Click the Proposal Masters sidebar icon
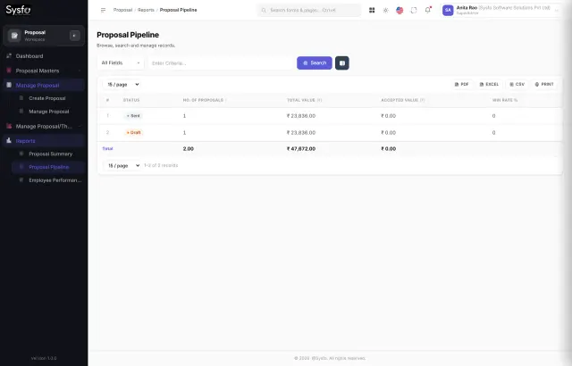Image resolution: width=572 pixels, height=366 pixels. point(9,71)
